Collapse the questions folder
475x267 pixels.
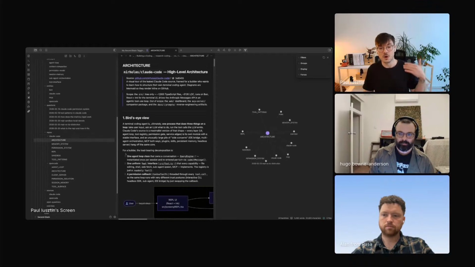tap(51, 105)
